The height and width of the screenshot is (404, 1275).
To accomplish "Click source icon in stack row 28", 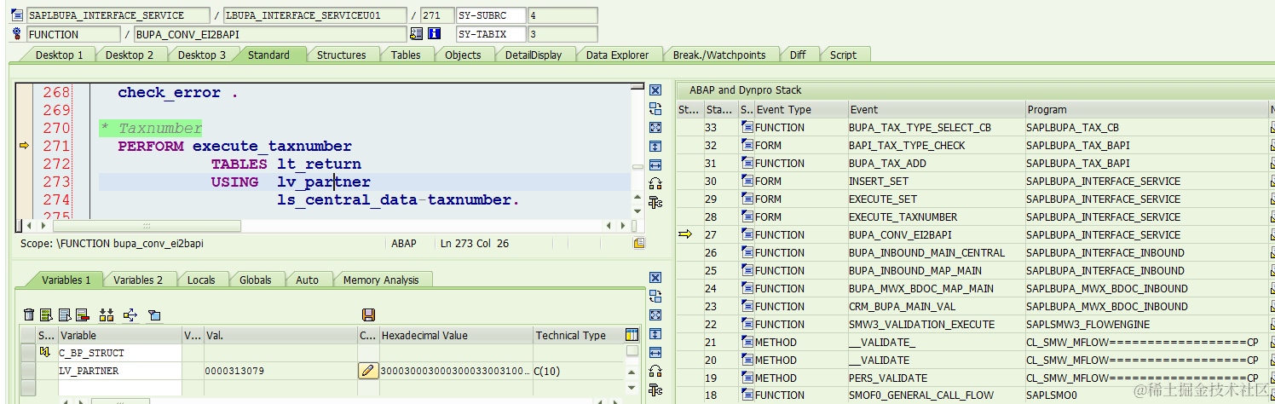I will tap(747, 216).
